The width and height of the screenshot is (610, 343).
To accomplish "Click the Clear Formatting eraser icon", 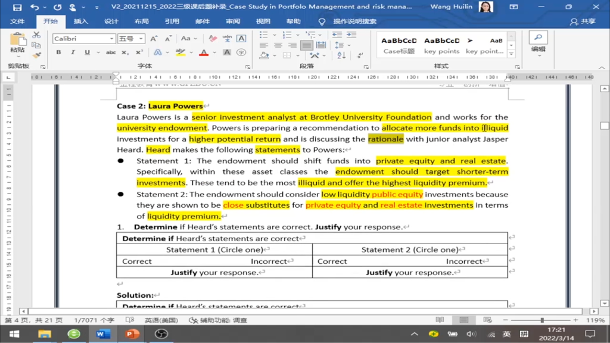I will [x=213, y=38].
